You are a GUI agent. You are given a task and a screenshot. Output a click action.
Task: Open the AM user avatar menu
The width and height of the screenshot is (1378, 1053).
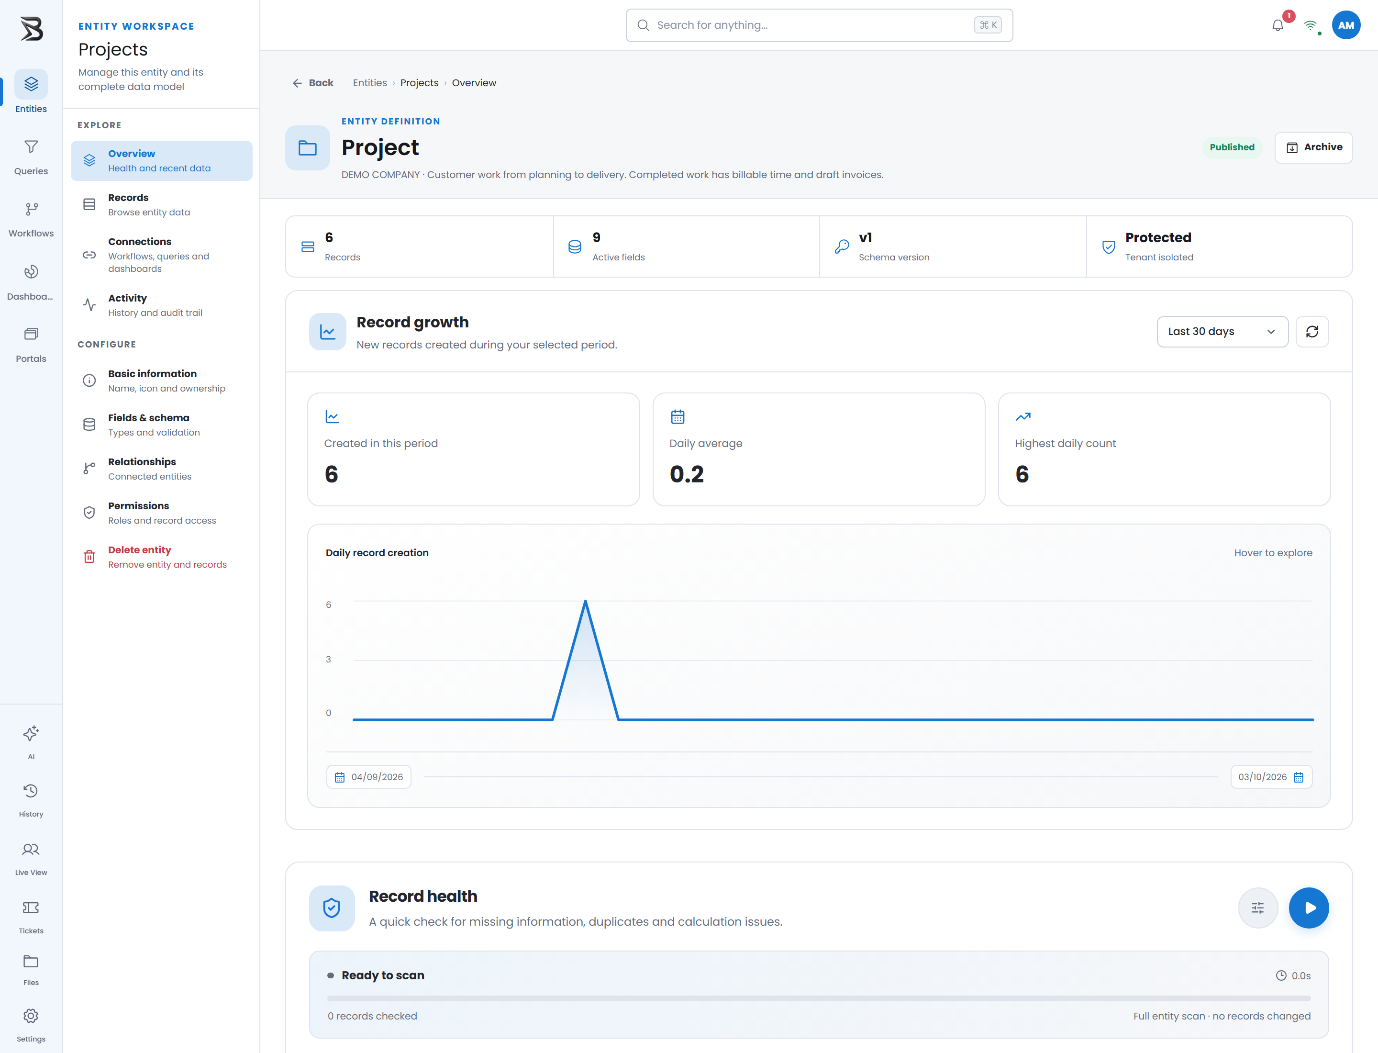coord(1345,25)
